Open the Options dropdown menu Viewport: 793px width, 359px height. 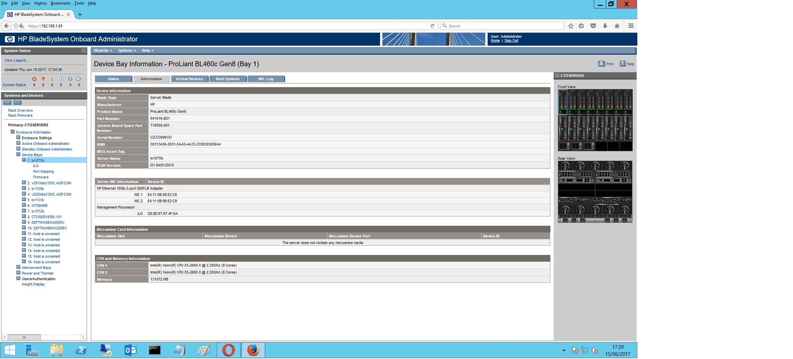127,51
